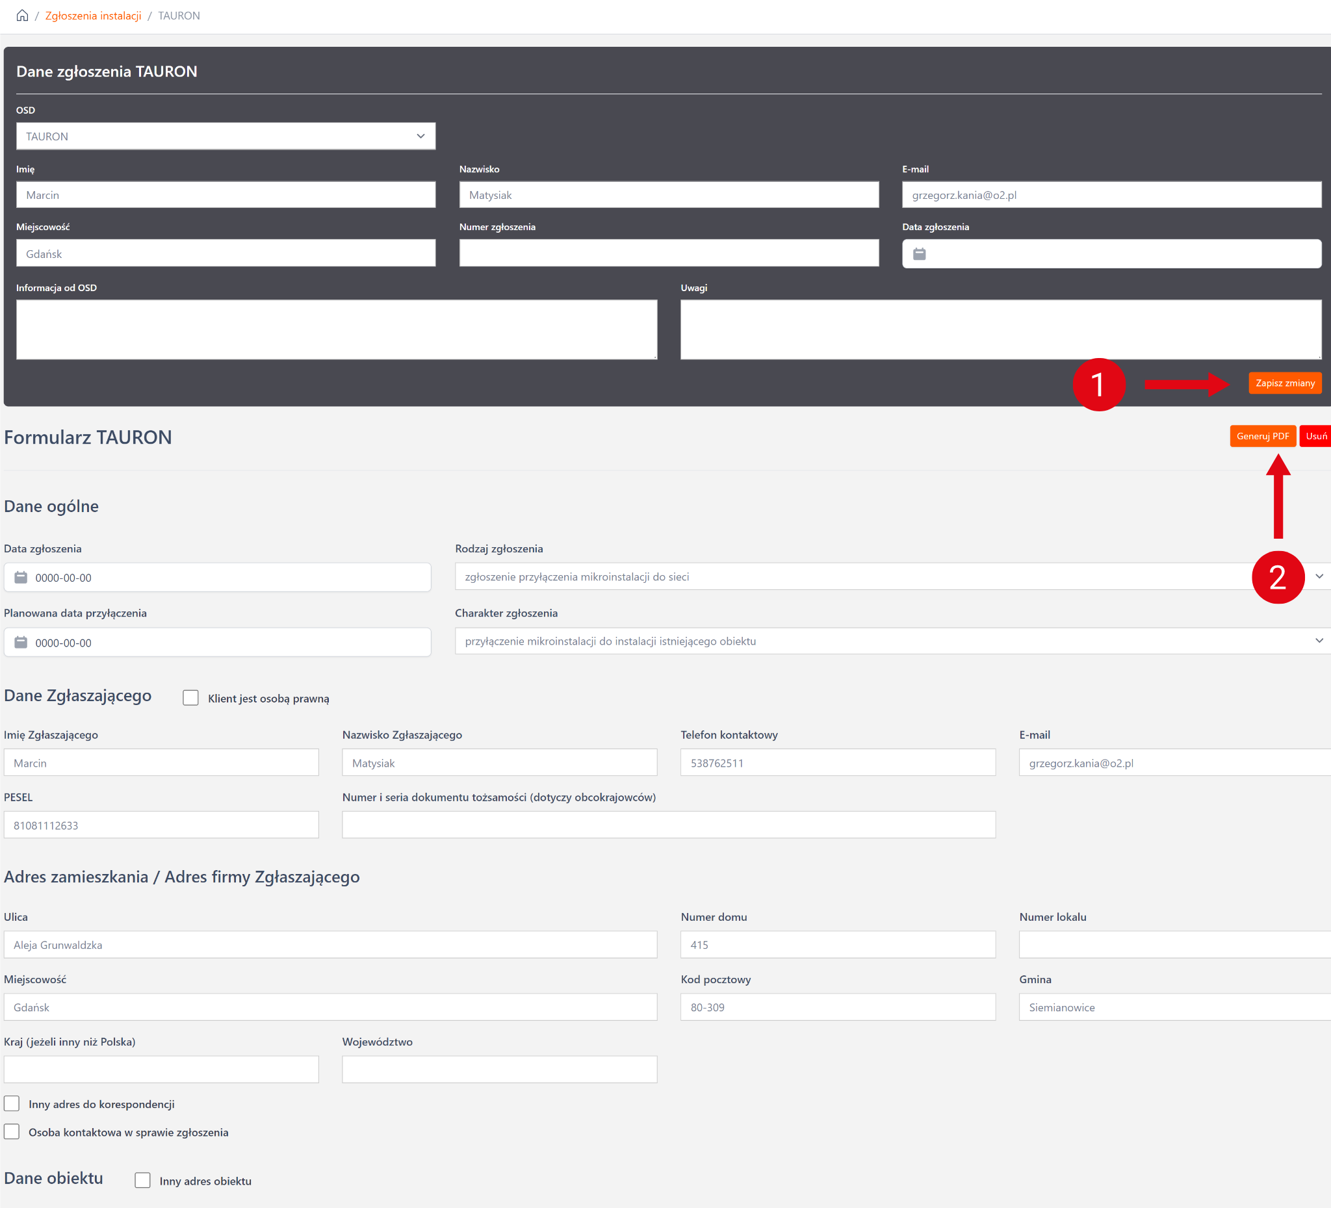Enable Inny adres do korespondencji checkbox
This screenshot has width=1331, height=1208.
tap(12, 1103)
